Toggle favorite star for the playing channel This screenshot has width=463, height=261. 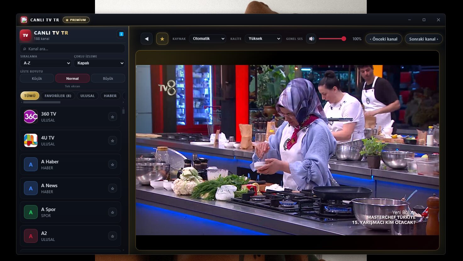click(x=162, y=39)
